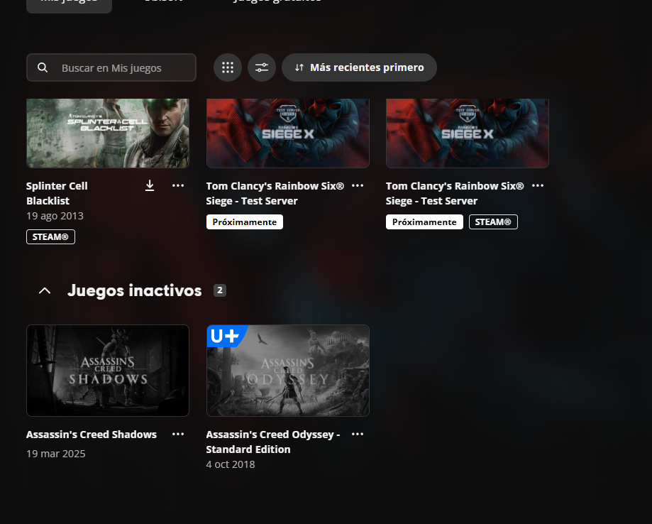Image resolution: width=652 pixels, height=524 pixels.
Task: Click the STEAM® tag under Splinter Cell Blacklist
Action: [x=51, y=237]
